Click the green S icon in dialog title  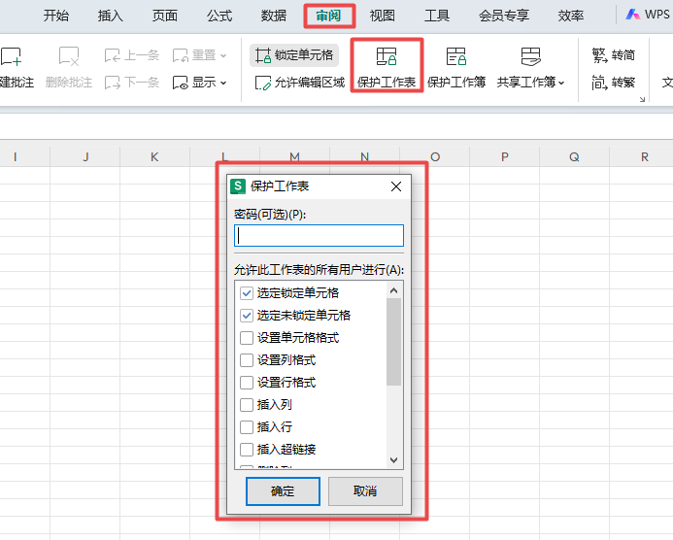coord(238,186)
